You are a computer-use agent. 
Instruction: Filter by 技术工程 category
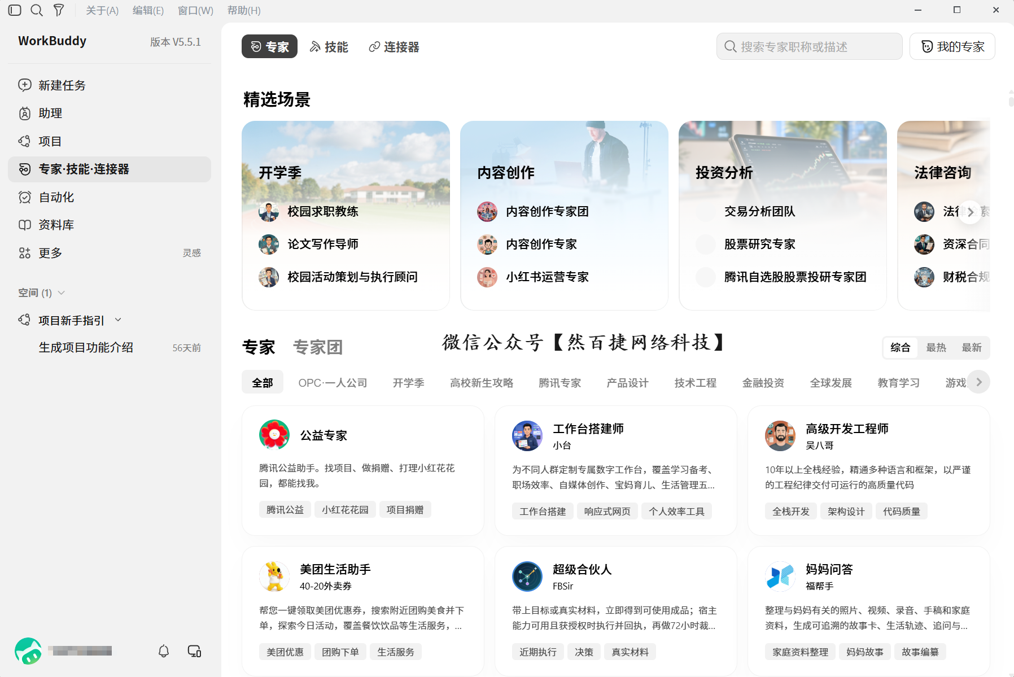coord(696,383)
